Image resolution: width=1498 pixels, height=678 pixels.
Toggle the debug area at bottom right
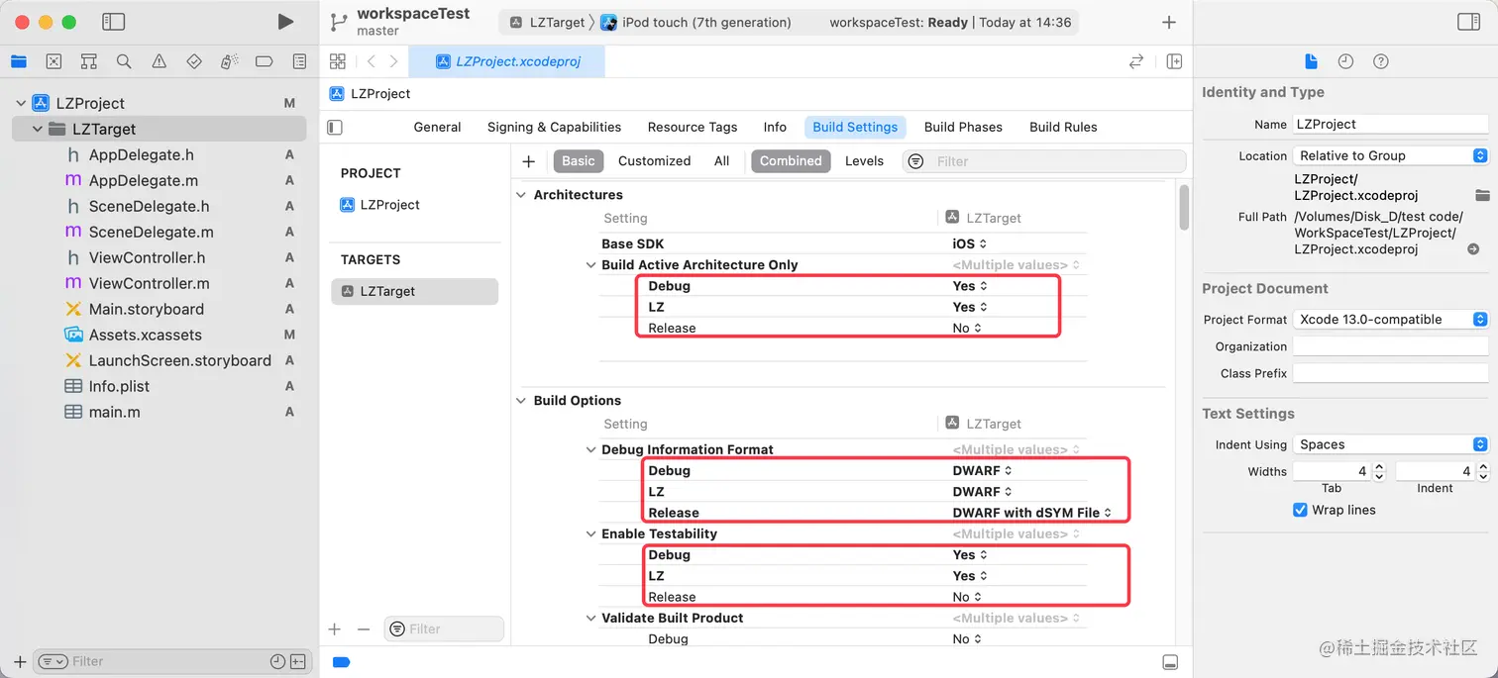[1170, 661]
